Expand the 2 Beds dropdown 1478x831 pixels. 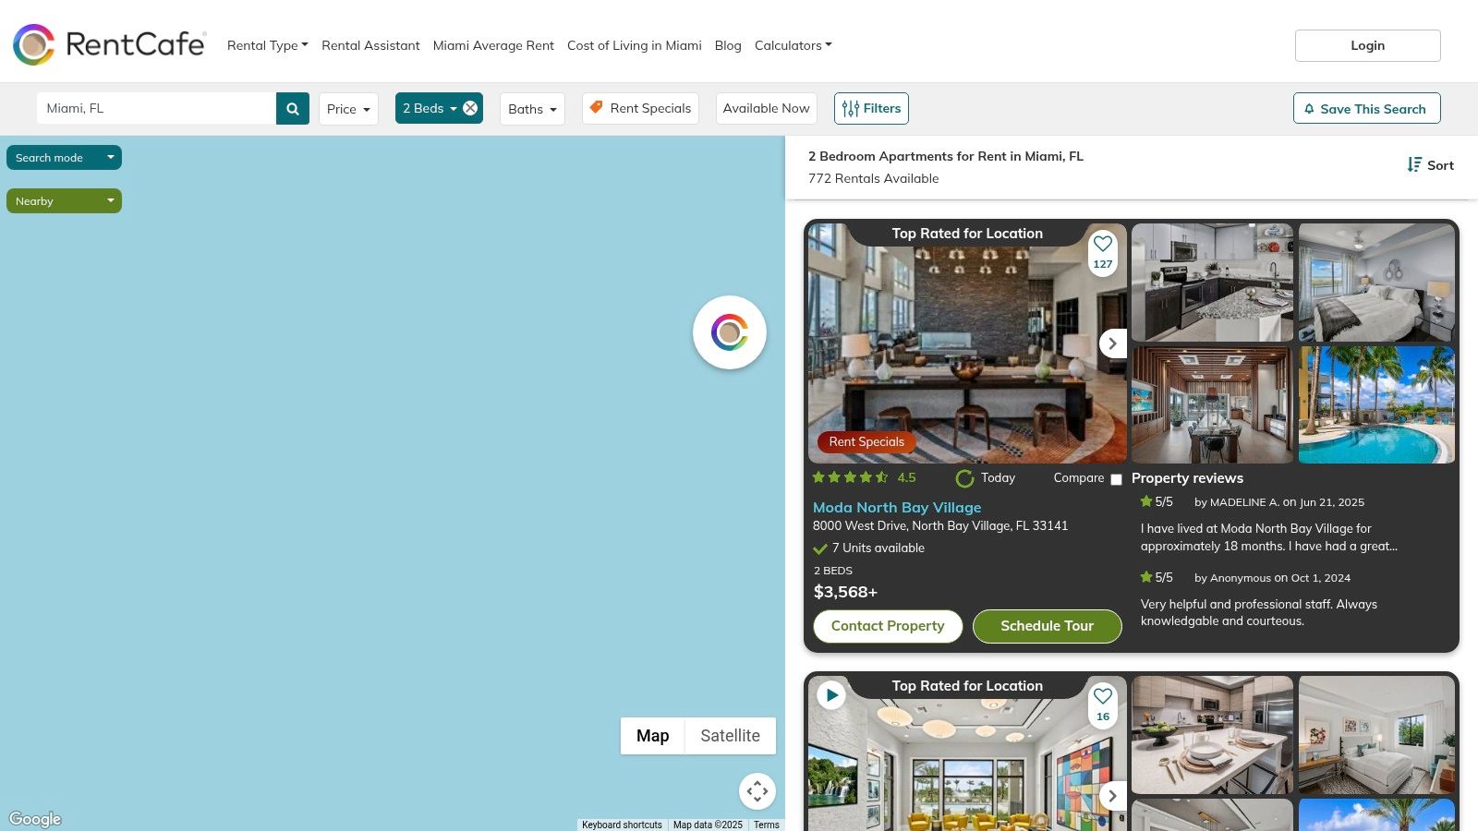[429, 108]
